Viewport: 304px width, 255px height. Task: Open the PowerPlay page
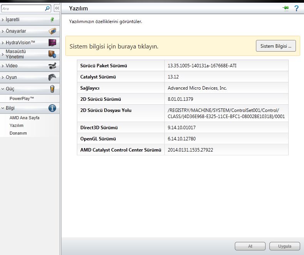tap(22, 98)
